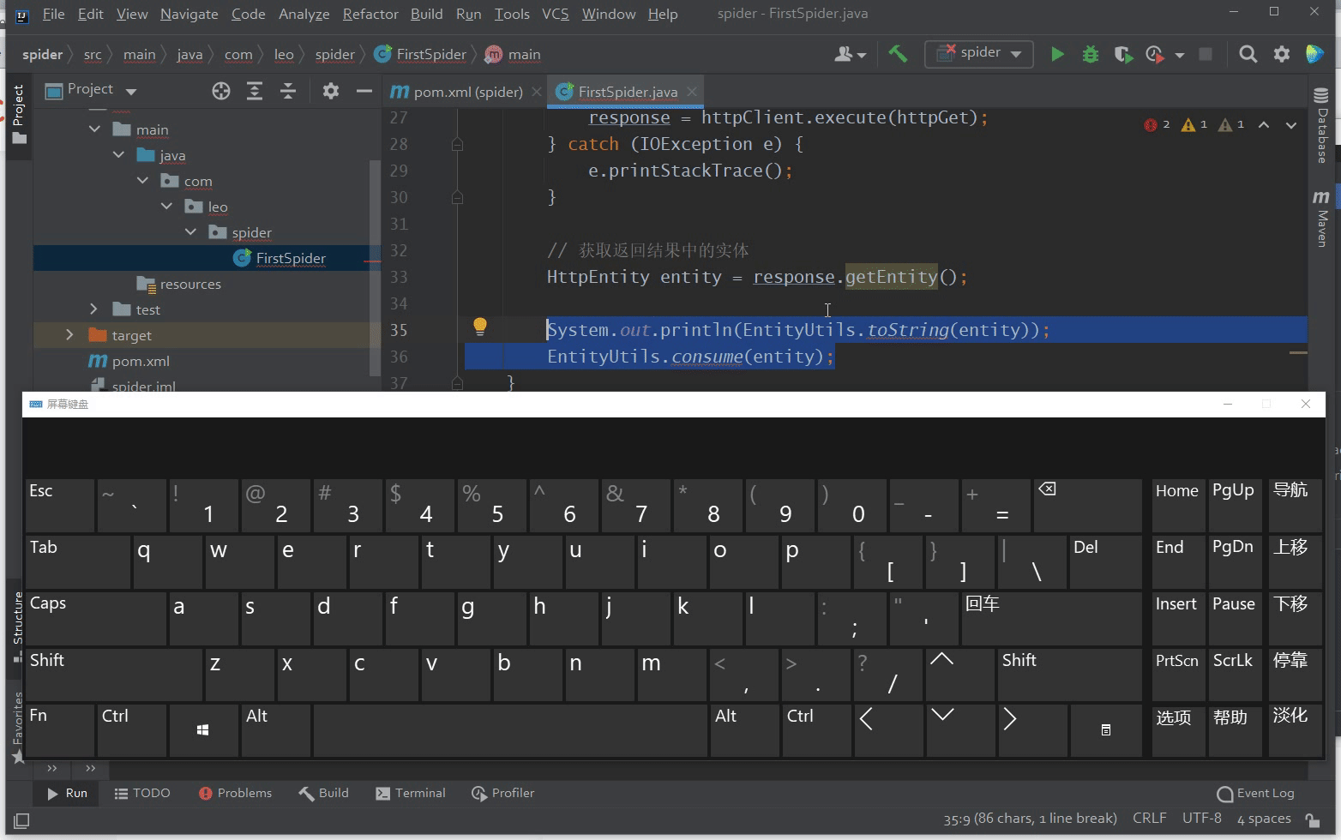1341x840 pixels.
Task: Change line separator via CRLF status item
Action: (x=1149, y=818)
